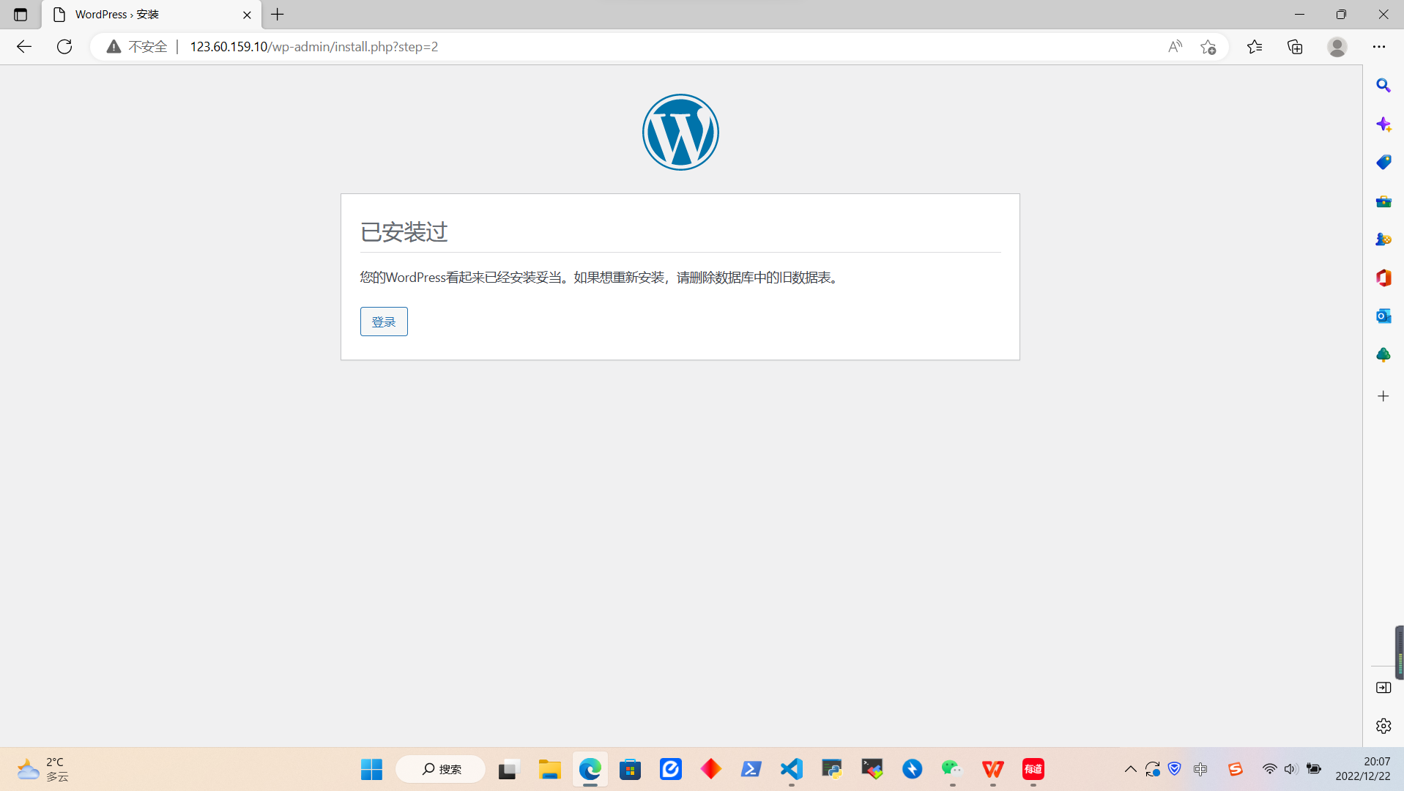
Task: Open WPS Office from the taskbar
Action: (993, 769)
